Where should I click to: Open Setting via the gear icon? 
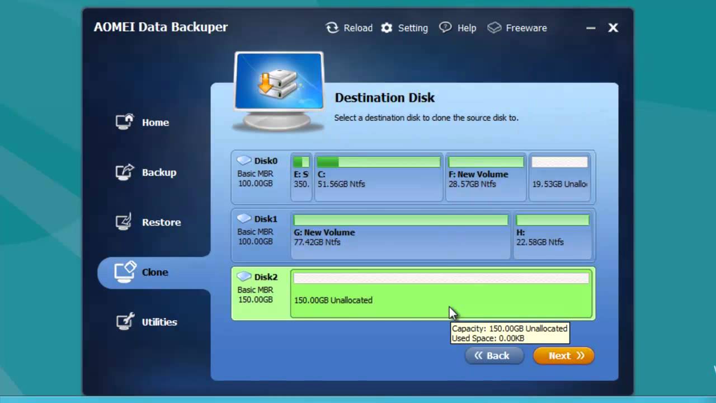click(x=387, y=28)
